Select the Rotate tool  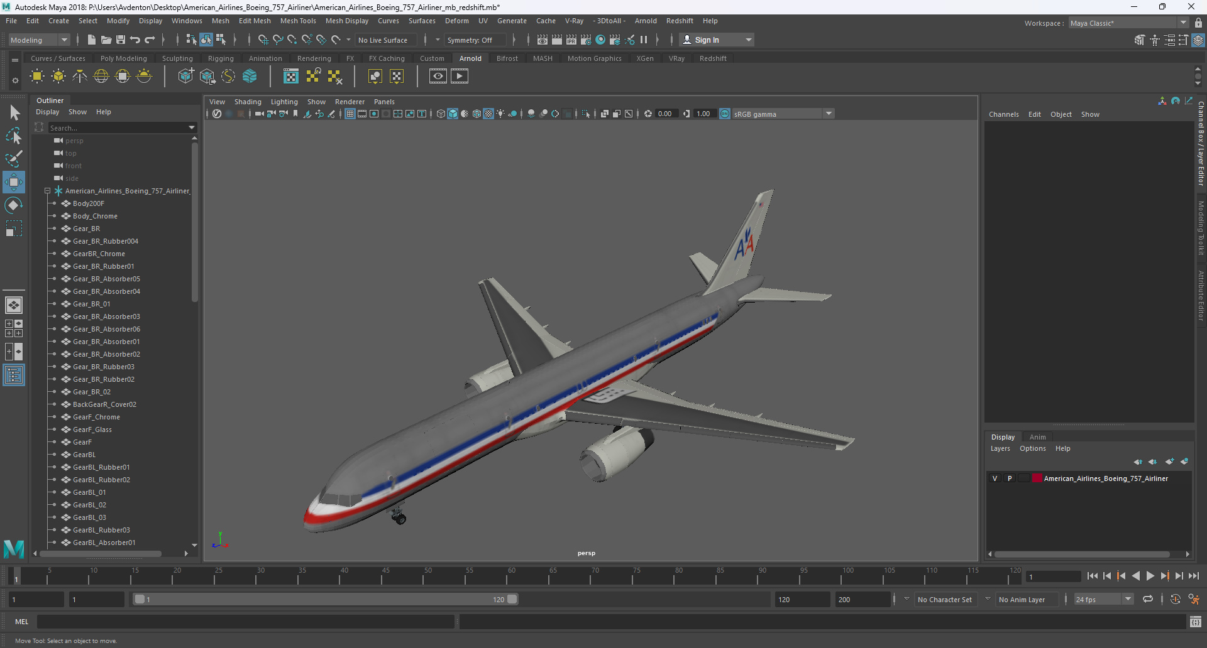tap(14, 205)
